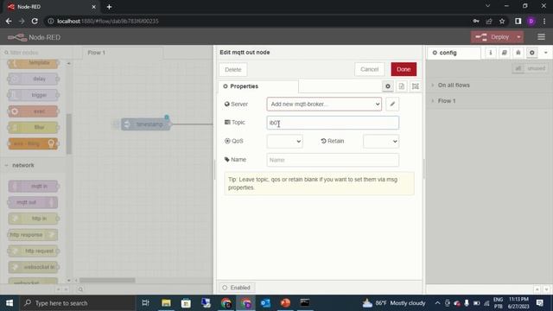Viewport: 553px width, 311px height.
Task: Click the edit pencil icon beside Server
Action: (392, 104)
